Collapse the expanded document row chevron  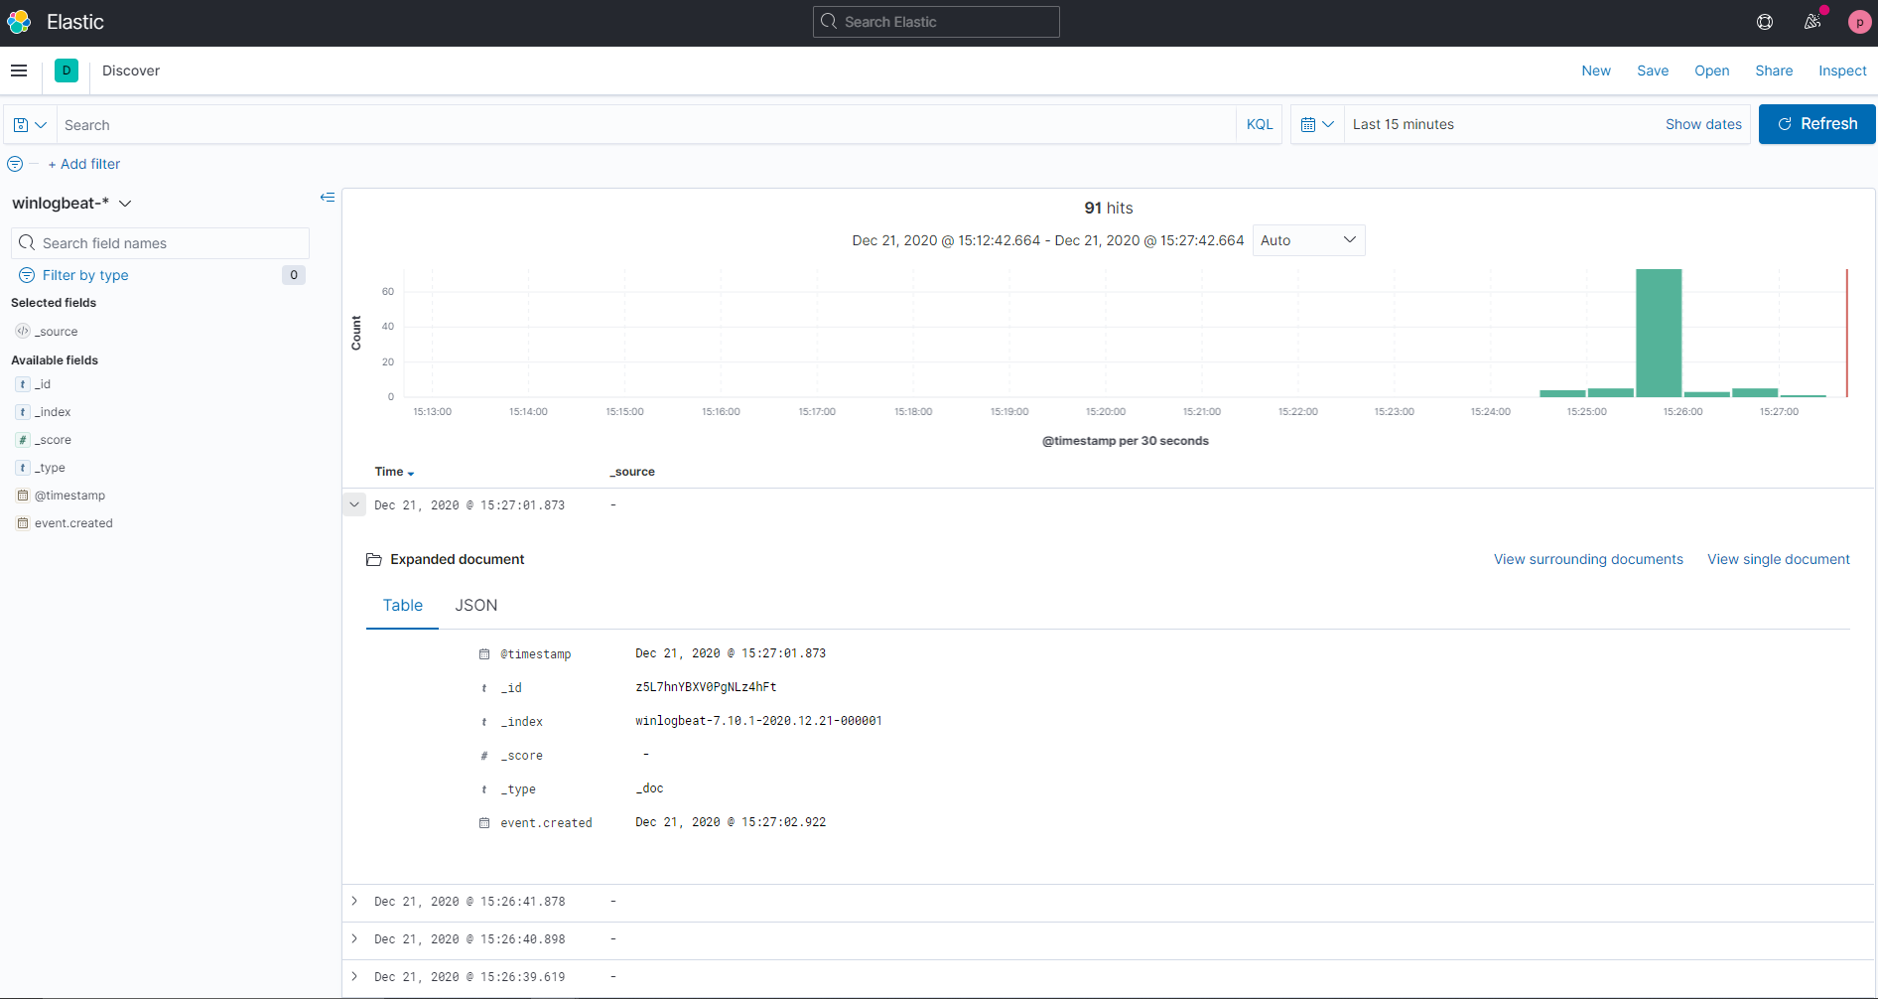tap(354, 504)
